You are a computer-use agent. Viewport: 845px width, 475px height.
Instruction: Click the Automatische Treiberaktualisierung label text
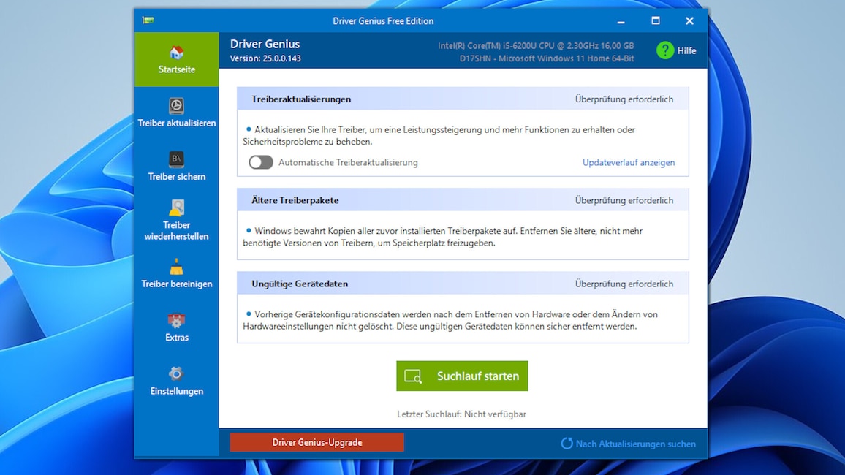(348, 163)
